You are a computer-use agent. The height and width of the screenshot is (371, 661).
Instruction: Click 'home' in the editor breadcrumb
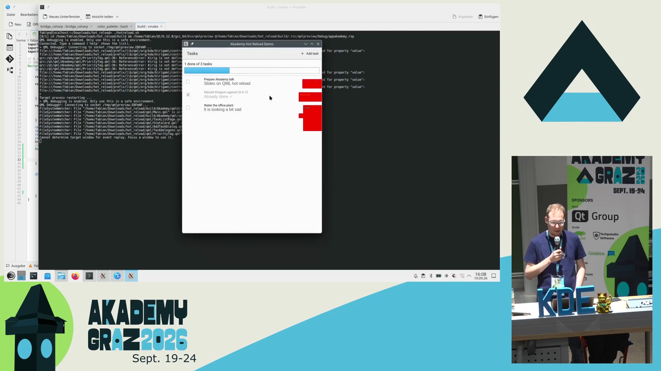point(21,41)
